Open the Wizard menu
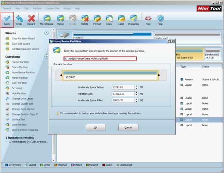The width and height of the screenshot is (224, 173). point(67,9)
